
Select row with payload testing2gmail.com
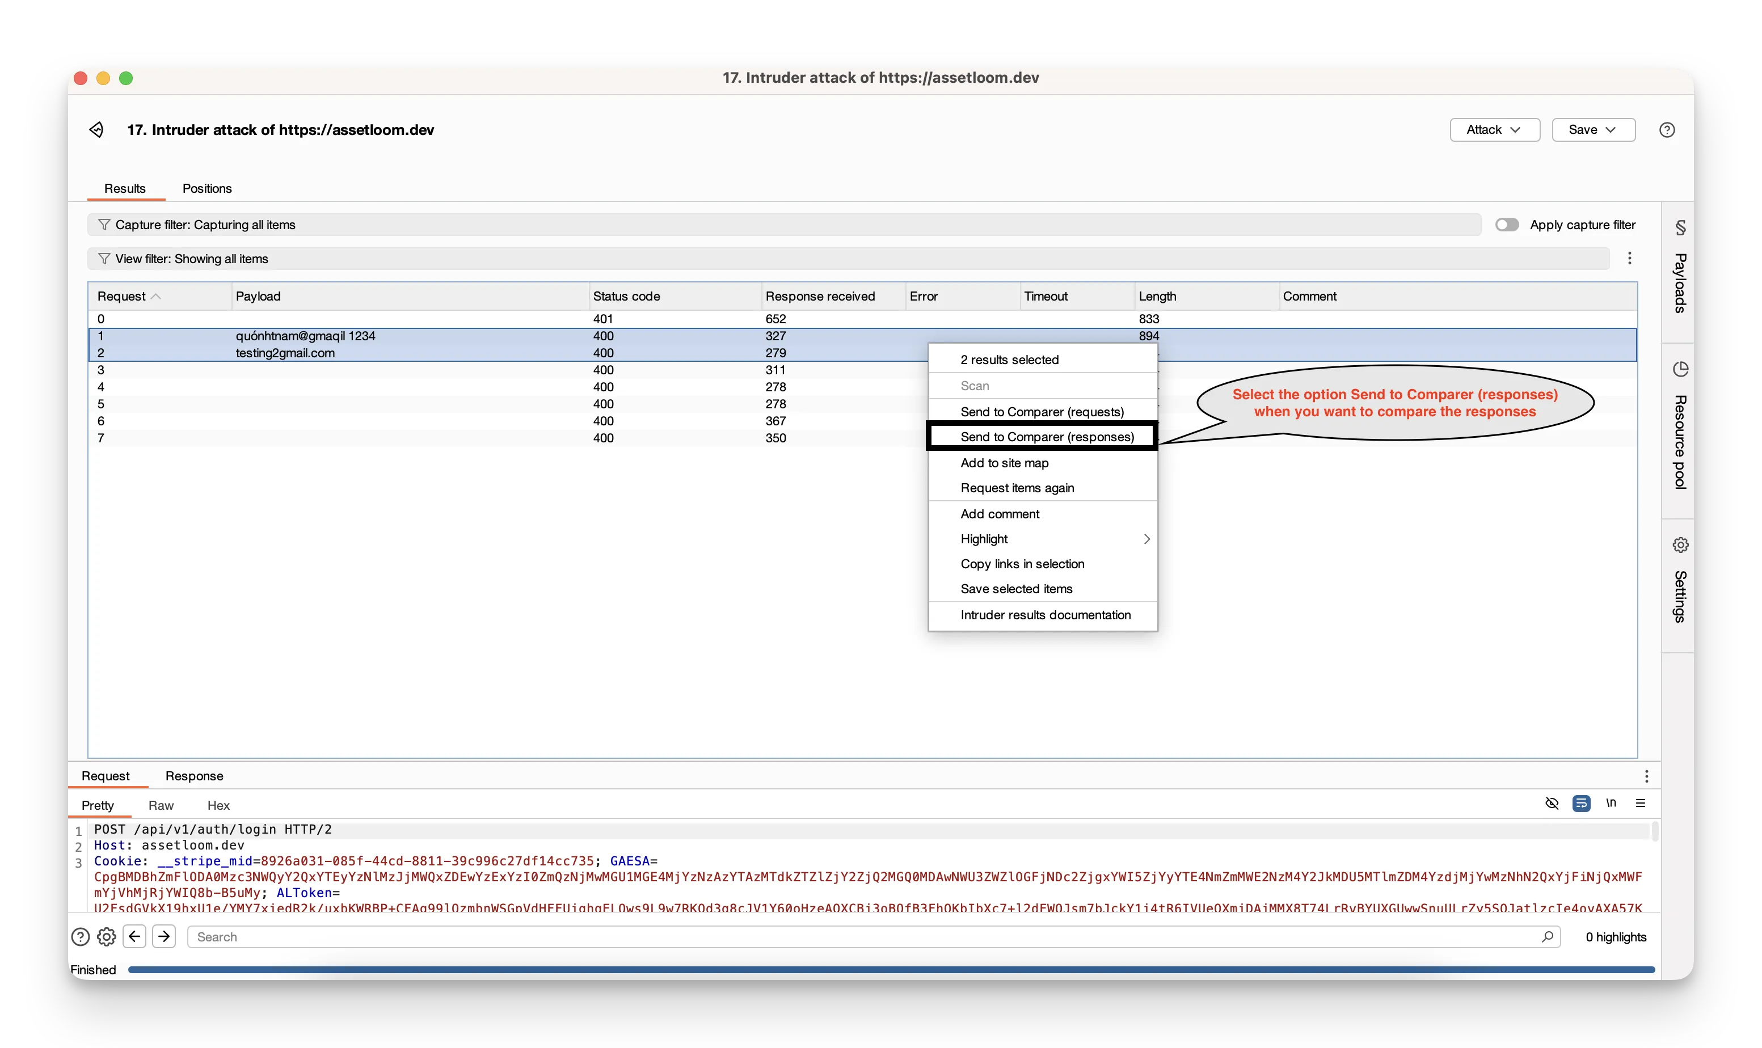pyautogui.click(x=862, y=353)
